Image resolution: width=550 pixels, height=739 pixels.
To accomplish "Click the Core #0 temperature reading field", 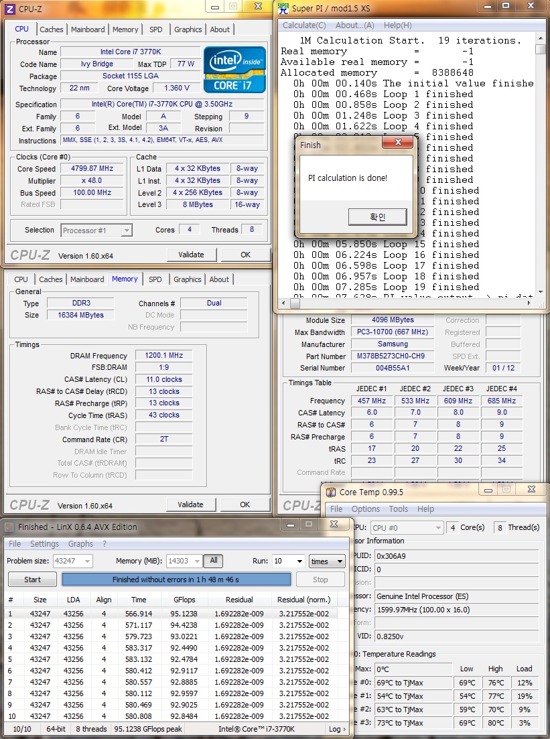I will (x=412, y=683).
